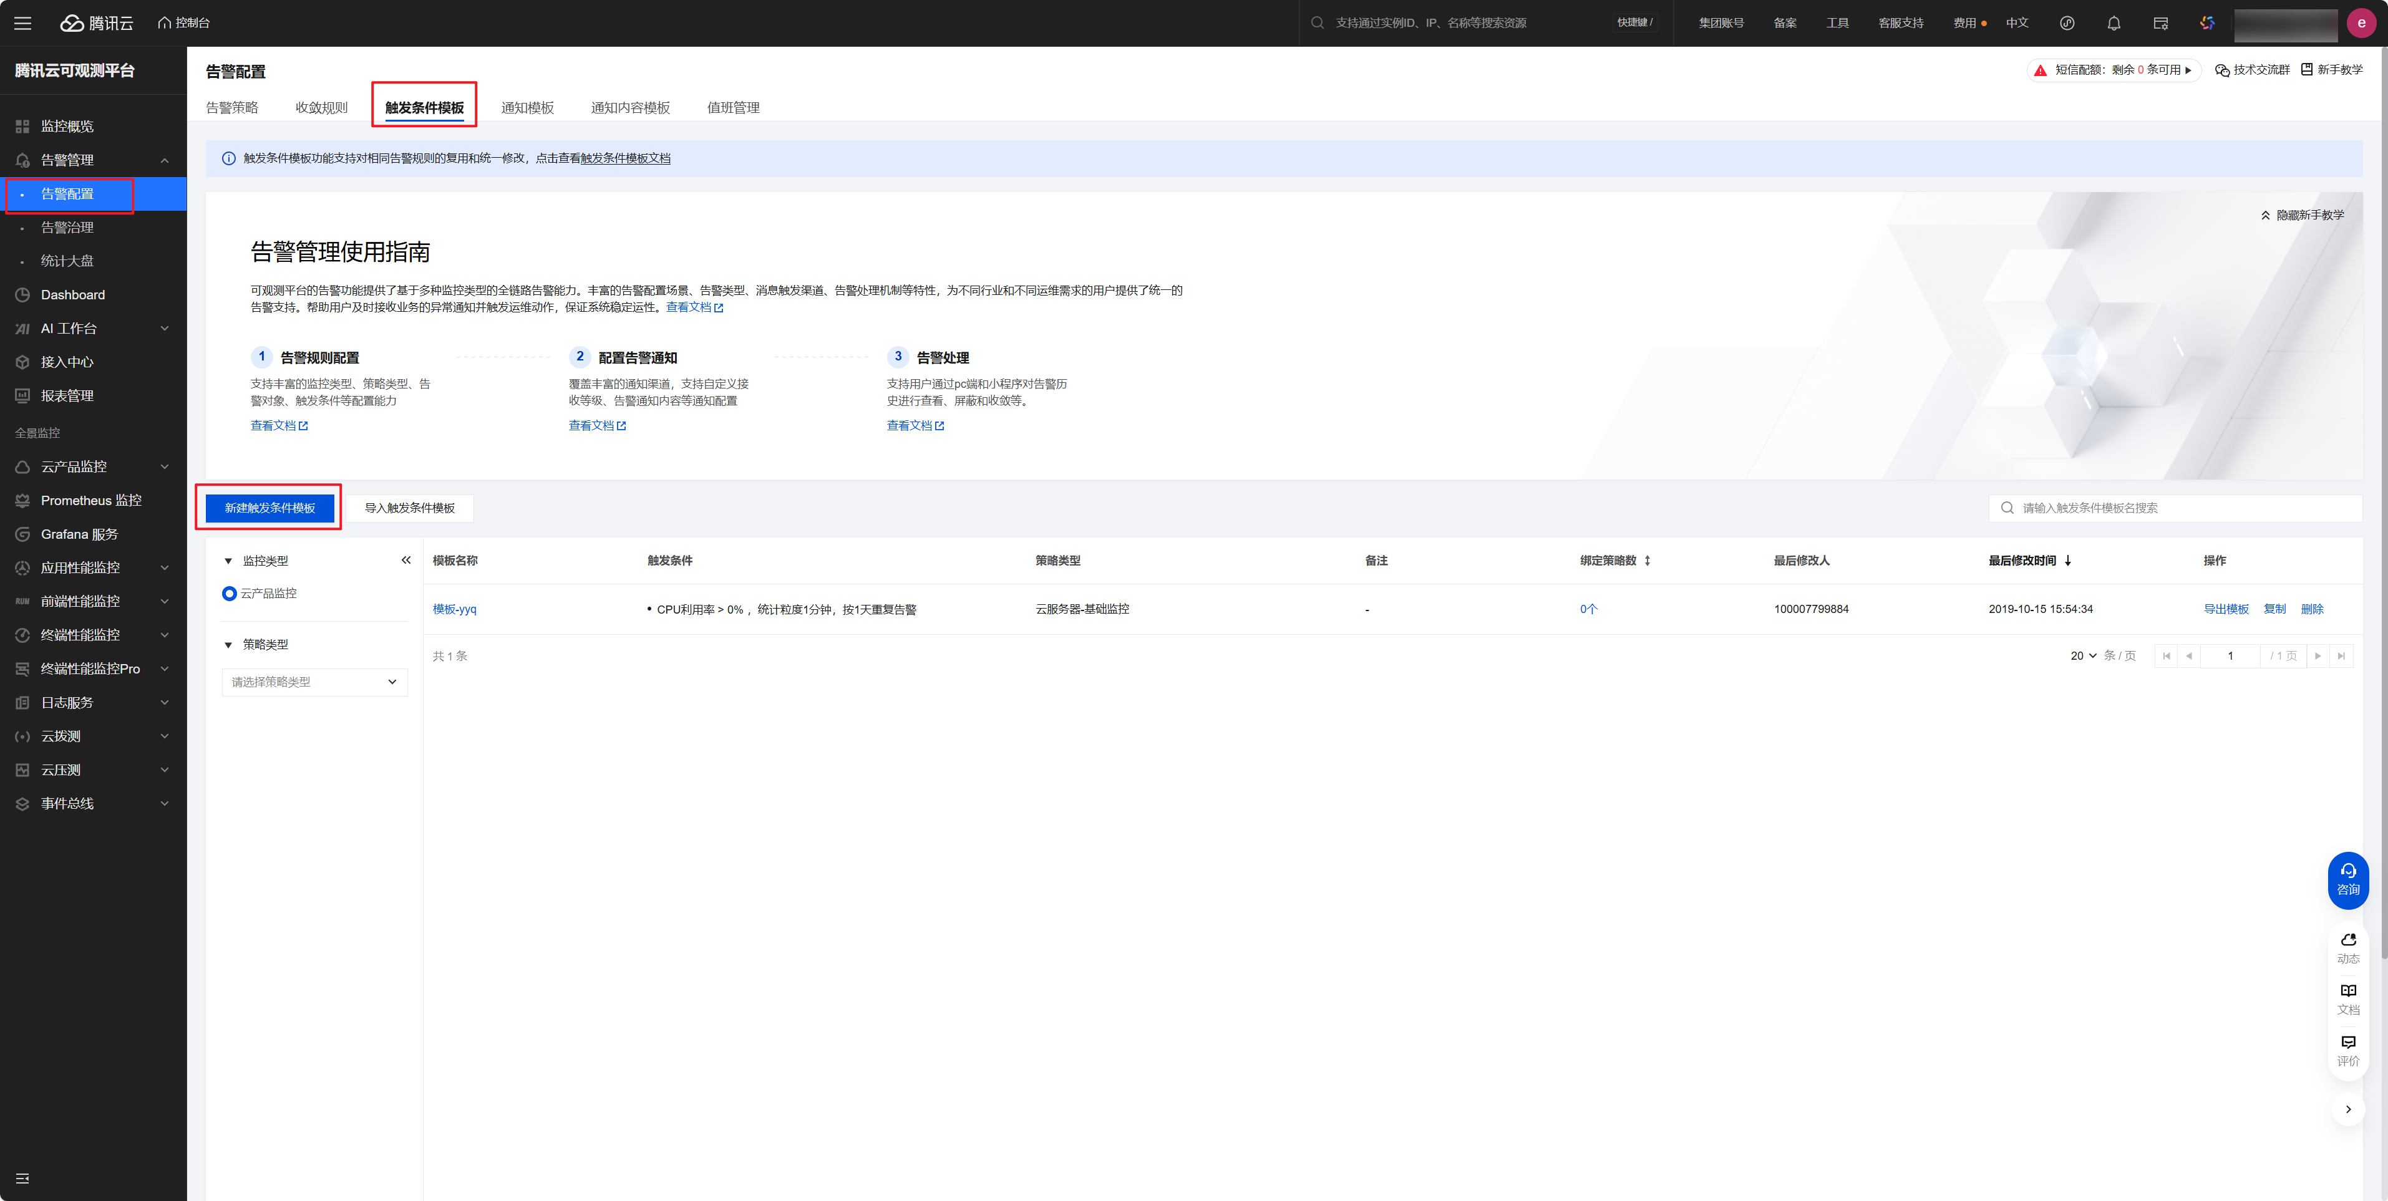The height and width of the screenshot is (1201, 2388).
Task: Select 告警配置 in the sidebar
Action: click(93, 194)
